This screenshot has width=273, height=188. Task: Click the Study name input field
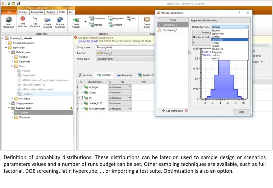[x=125, y=47]
